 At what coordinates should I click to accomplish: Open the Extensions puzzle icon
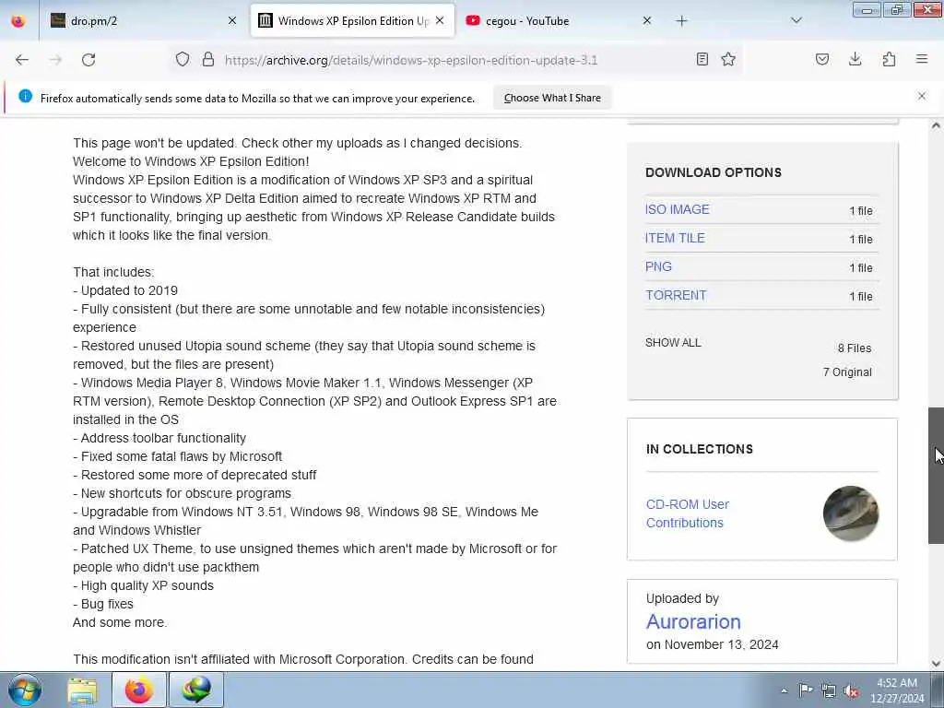(x=889, y=59)
